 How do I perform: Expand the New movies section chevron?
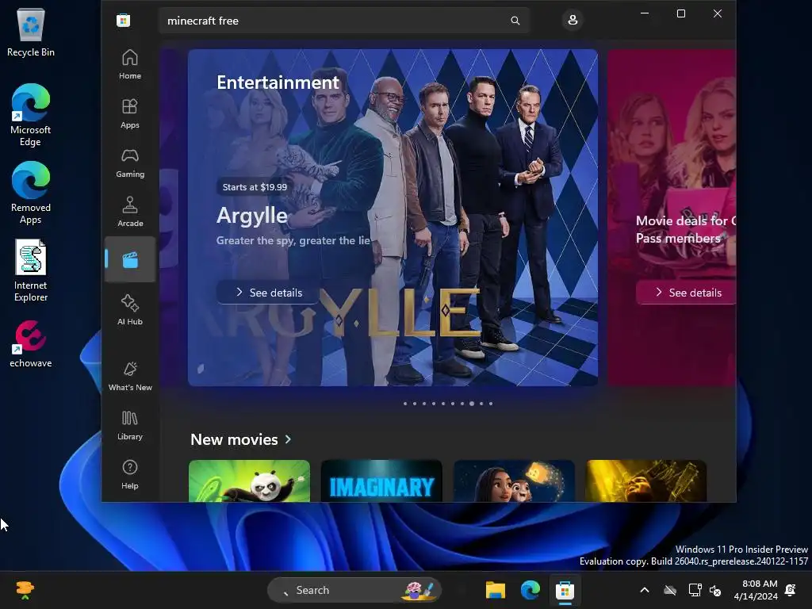coord(288,439)
